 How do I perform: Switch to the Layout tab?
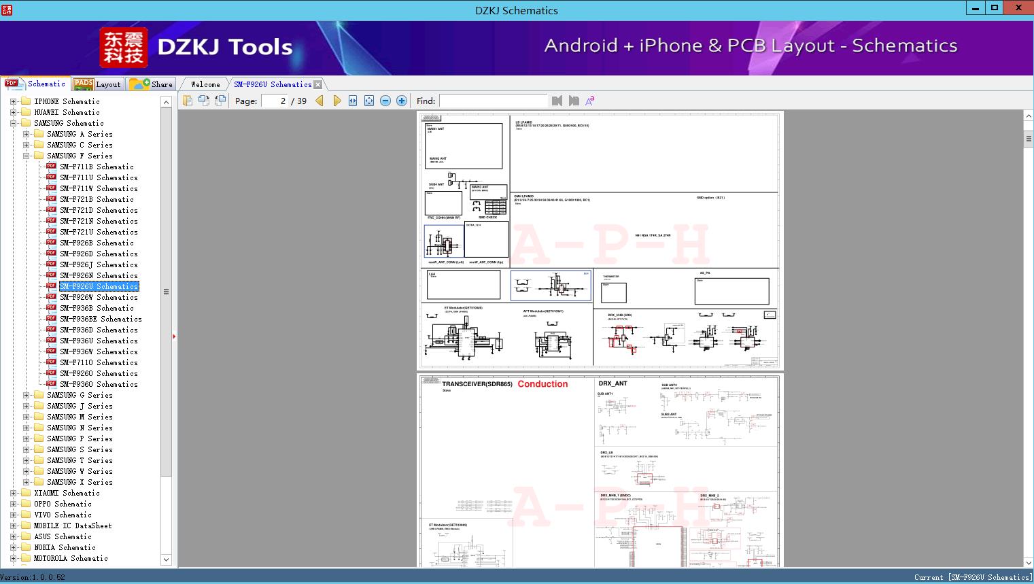coord(97,84)
